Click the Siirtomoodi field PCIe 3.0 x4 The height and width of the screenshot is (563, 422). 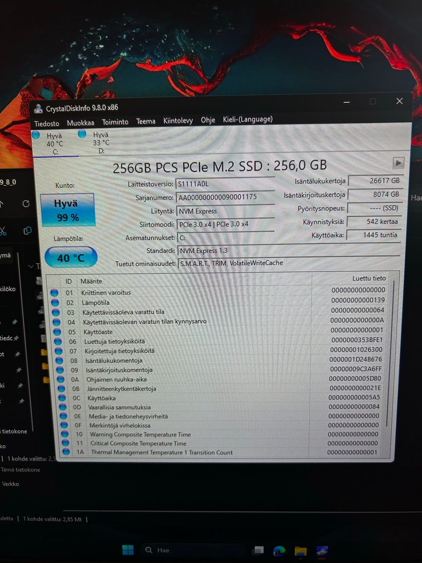tap(226, 224)
